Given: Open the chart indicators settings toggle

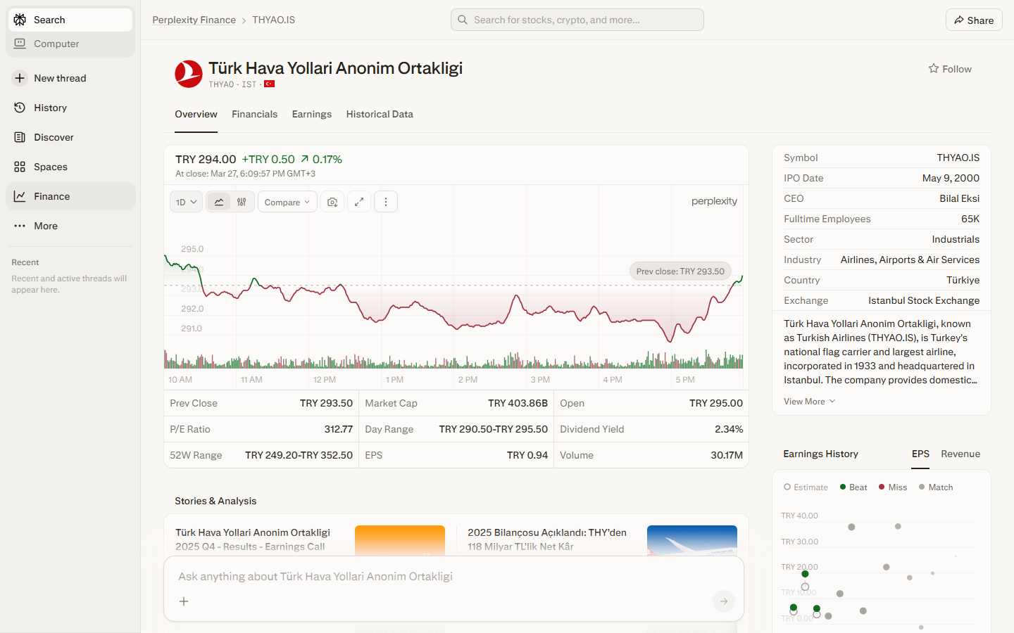Looking at the screenshot, I should (x=242, y=202).
